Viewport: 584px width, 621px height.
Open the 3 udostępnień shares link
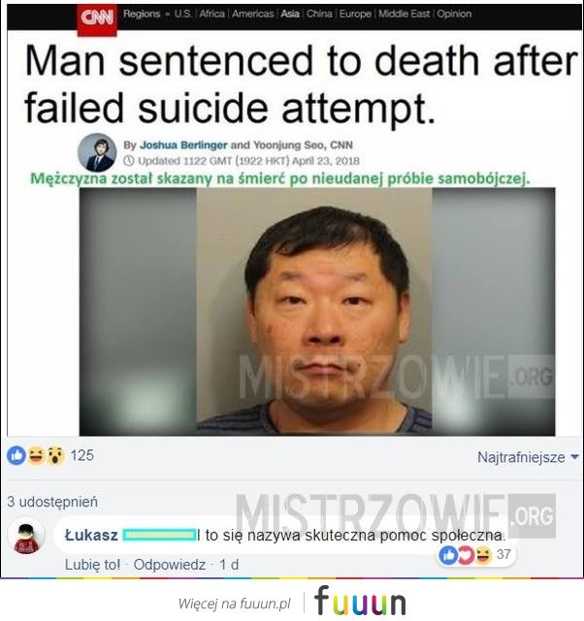coord(52,502)
